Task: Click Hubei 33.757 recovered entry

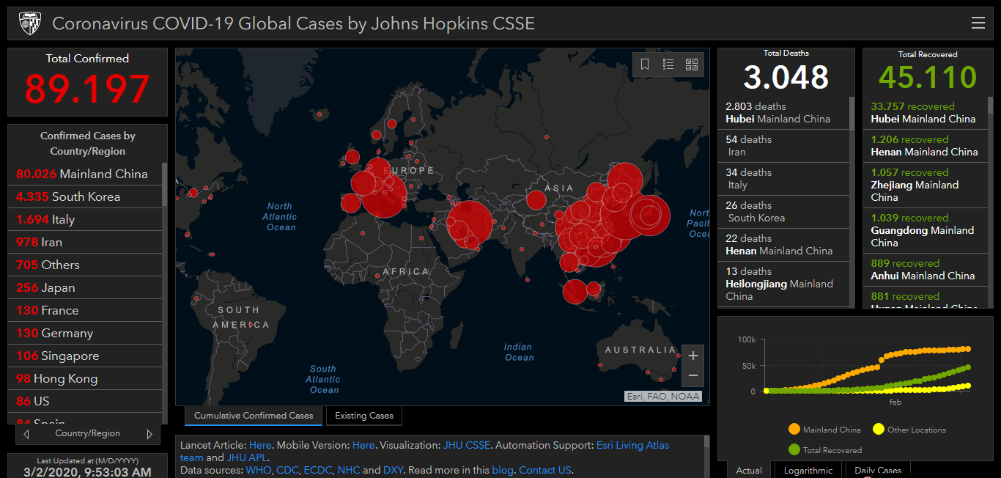Action: pyautogui.click(x=926, y=113)
